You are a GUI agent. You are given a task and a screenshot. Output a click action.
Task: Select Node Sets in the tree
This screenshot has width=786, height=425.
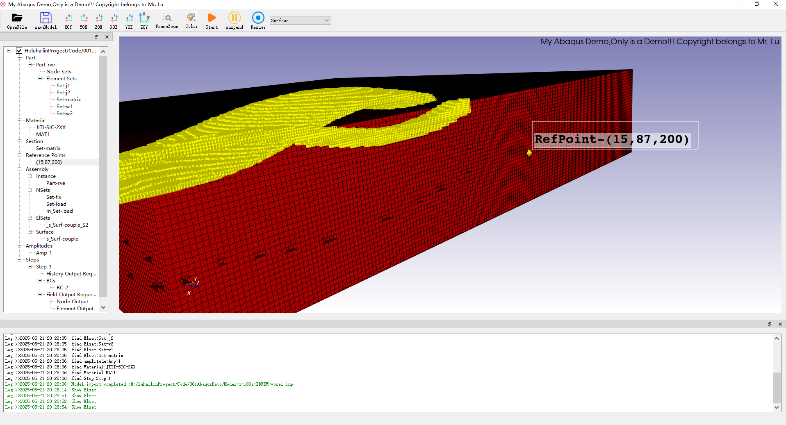pyautogui.click(x=59, y=72)
